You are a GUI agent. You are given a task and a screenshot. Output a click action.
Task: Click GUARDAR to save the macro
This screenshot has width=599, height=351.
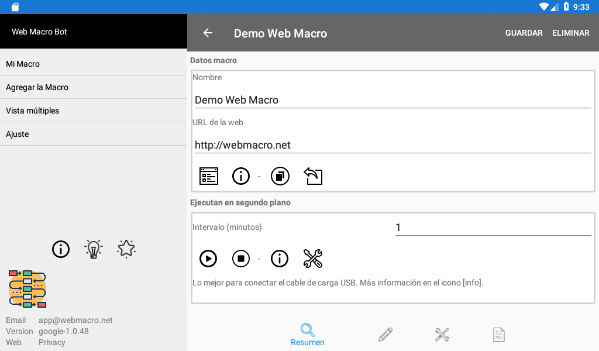524,33
